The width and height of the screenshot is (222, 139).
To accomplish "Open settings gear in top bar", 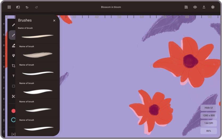I will coord(213,7).
